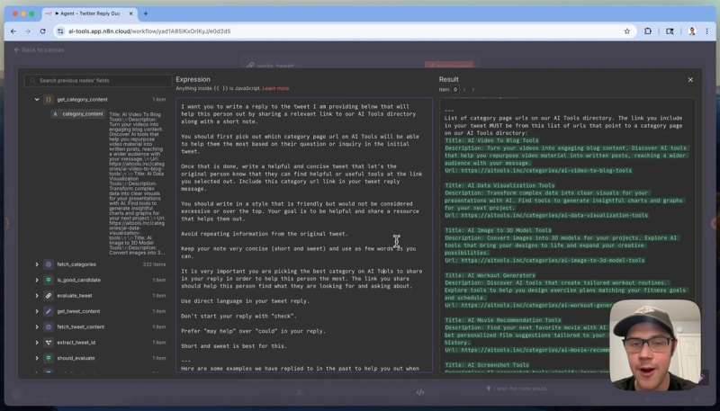The height and width of the screenshot is (411, 720).
Task: Expand the get_tweet_content node
Action: [37, 311]
